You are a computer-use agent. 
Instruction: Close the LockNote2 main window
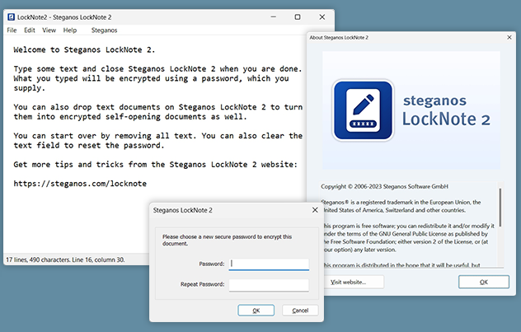[322, 17]
